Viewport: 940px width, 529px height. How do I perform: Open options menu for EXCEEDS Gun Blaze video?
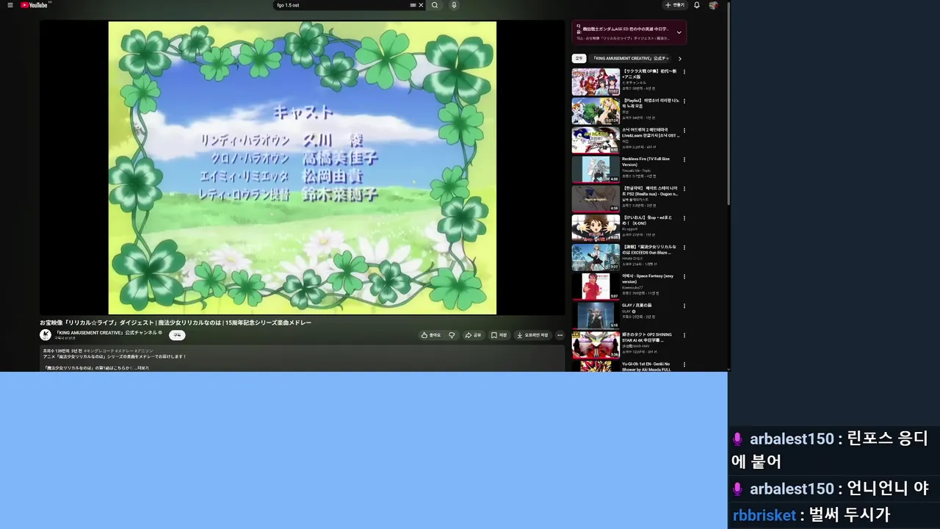684,247
